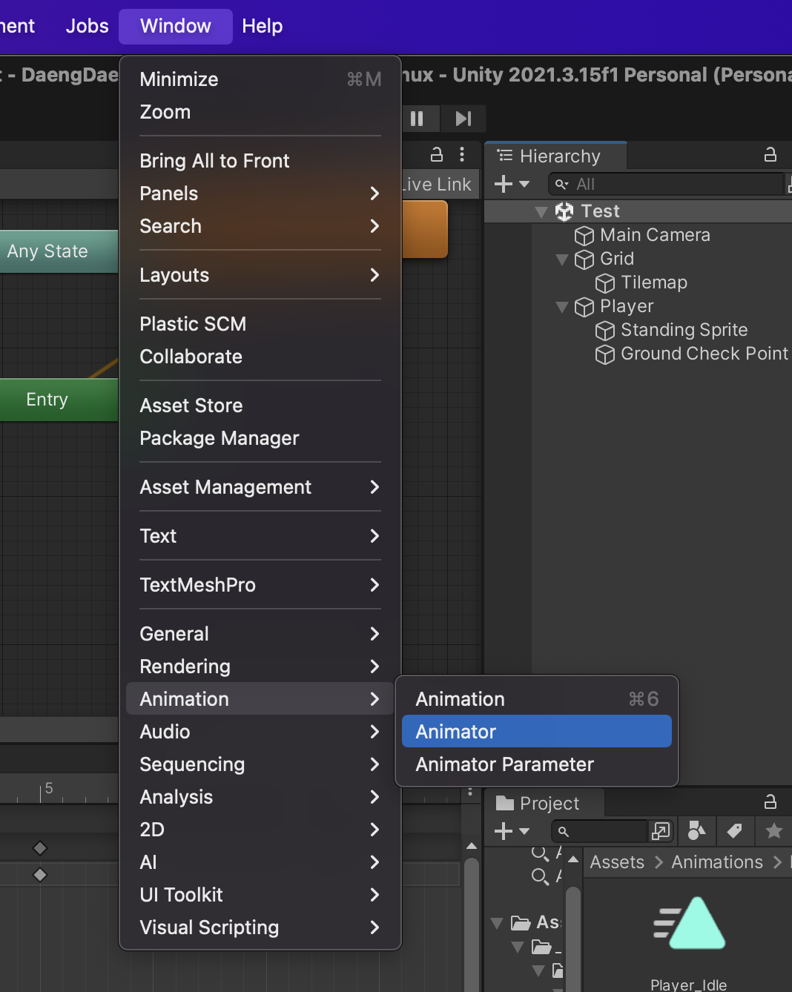Click Search by Label tag icon
The height and width of the screenshot is (992, 792).
(x=735, y=831)
